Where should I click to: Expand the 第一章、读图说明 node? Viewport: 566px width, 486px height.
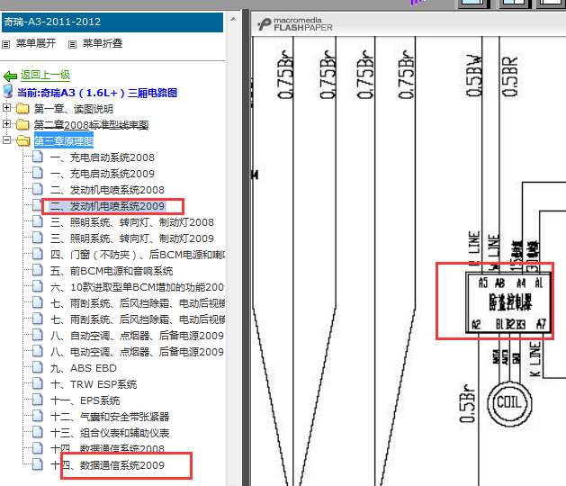[6, 108]
